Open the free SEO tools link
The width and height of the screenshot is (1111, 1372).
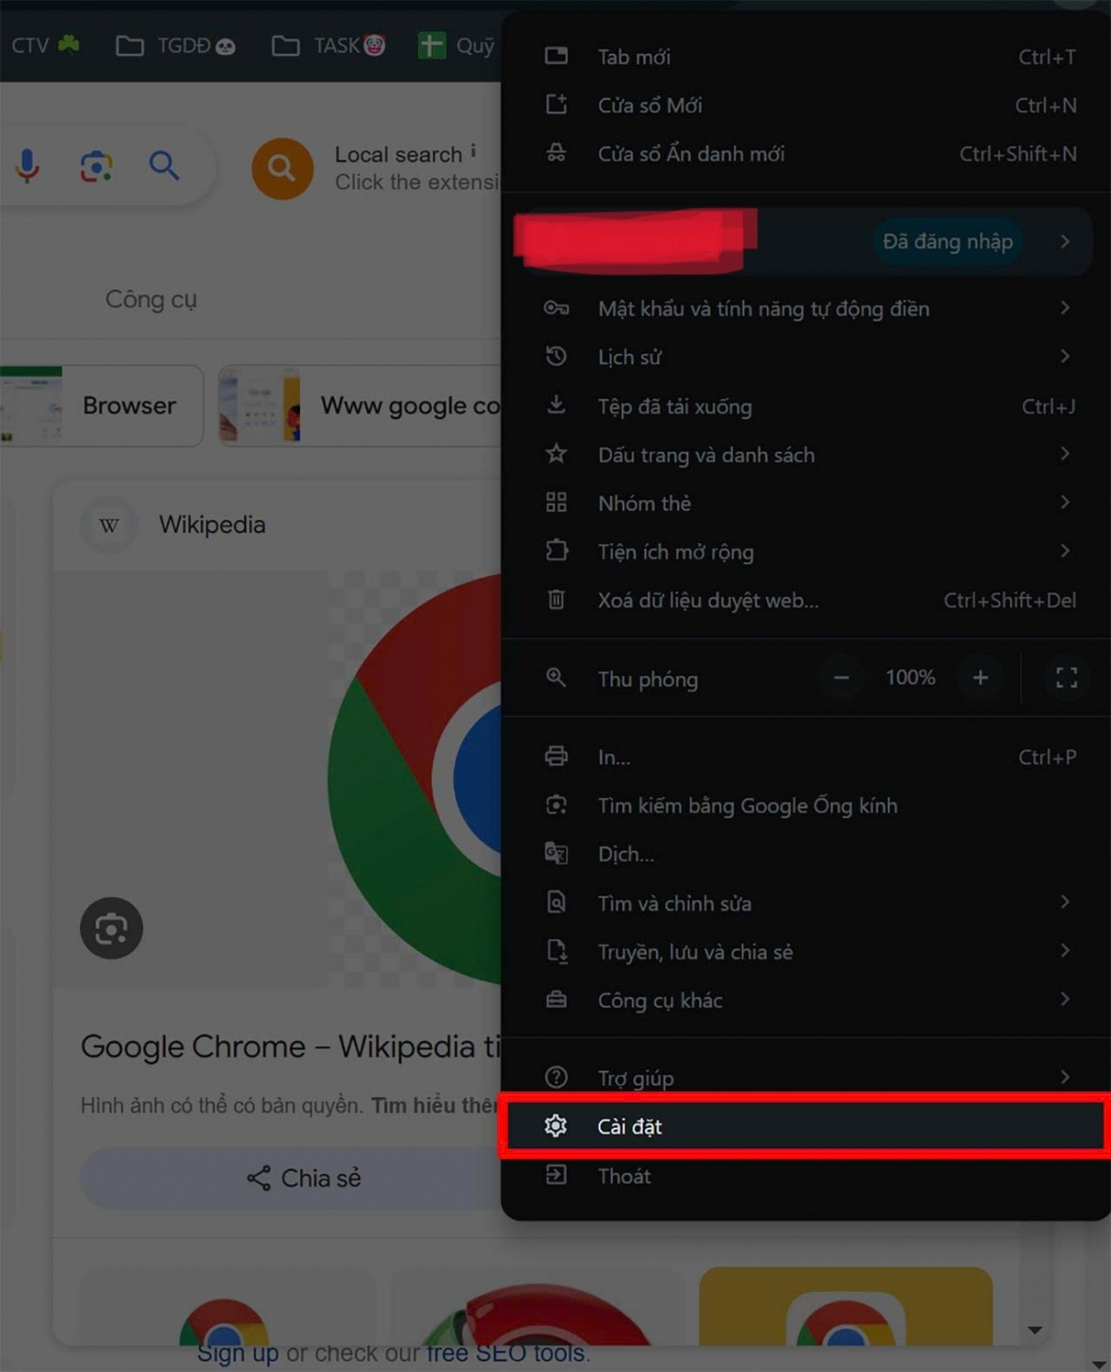pos(506,1353)
